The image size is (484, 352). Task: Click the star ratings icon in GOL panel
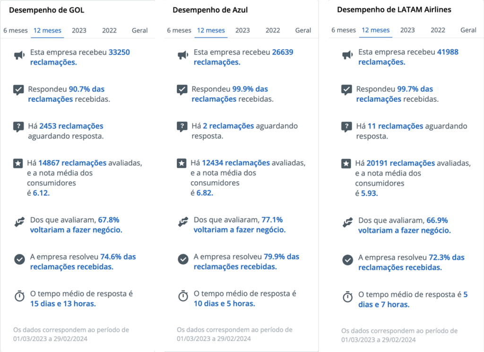[19, 163]
